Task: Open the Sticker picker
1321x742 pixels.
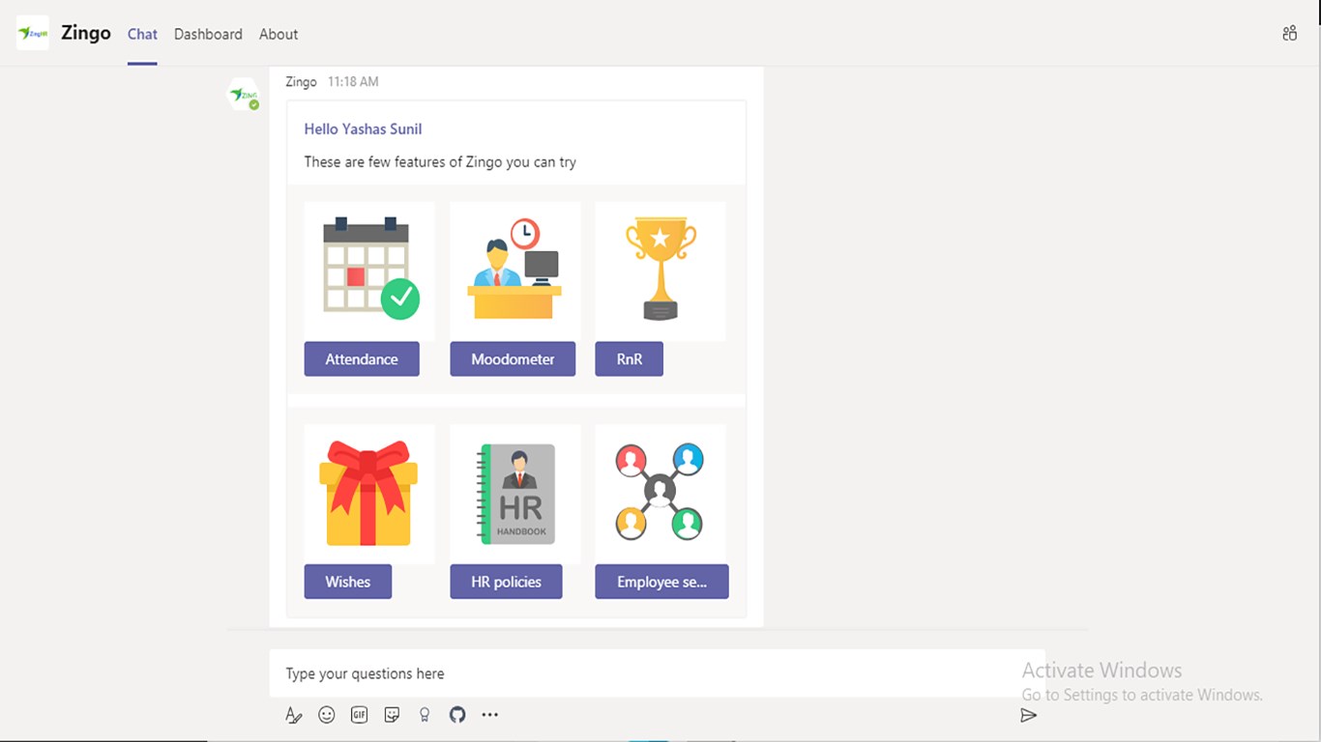Action: (x=392, y=715)
